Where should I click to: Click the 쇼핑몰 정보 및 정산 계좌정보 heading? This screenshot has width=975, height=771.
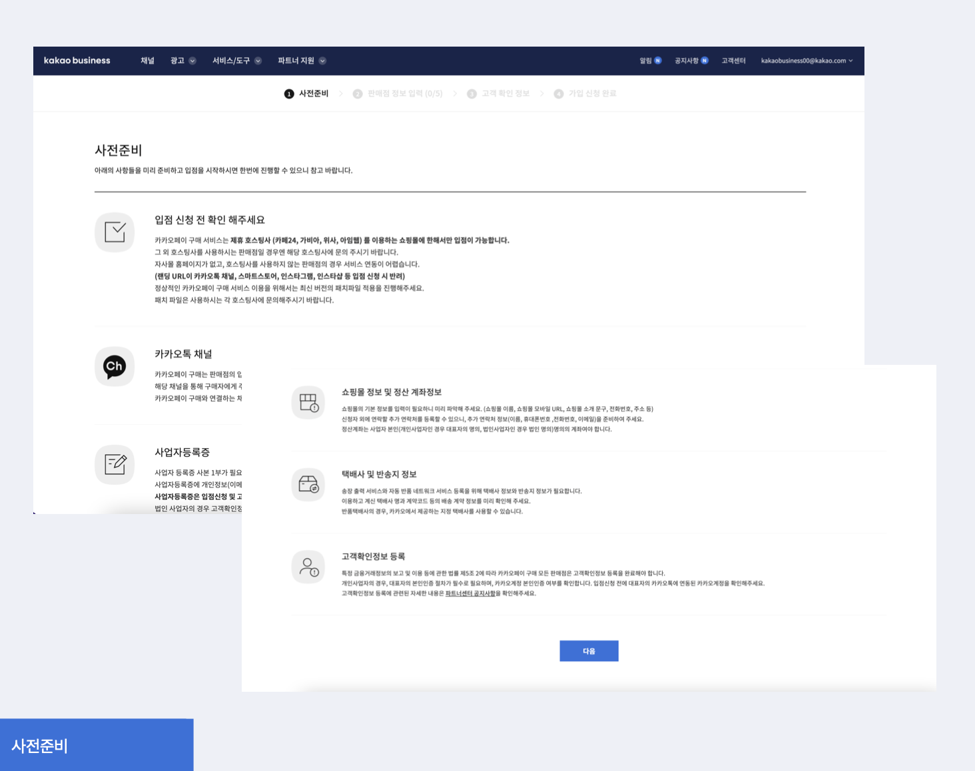[x=392, y=392]
